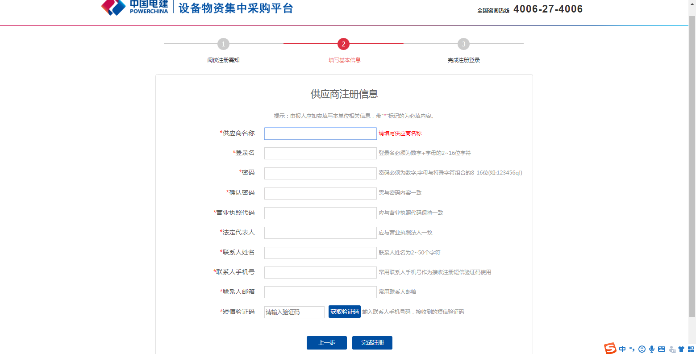Click the hint 需与密码内容一致
The image size is (696, 354).
coord(400,193)
